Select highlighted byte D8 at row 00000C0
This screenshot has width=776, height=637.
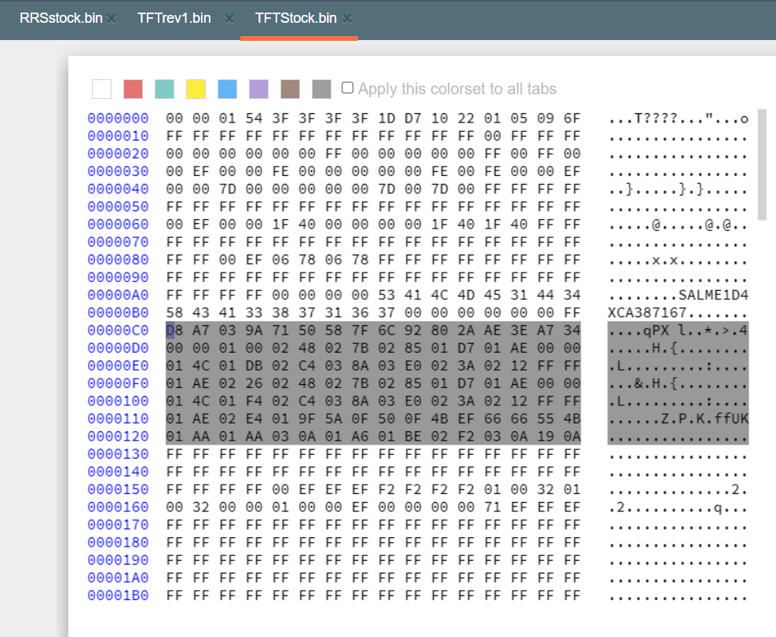[x=174, y=331]
